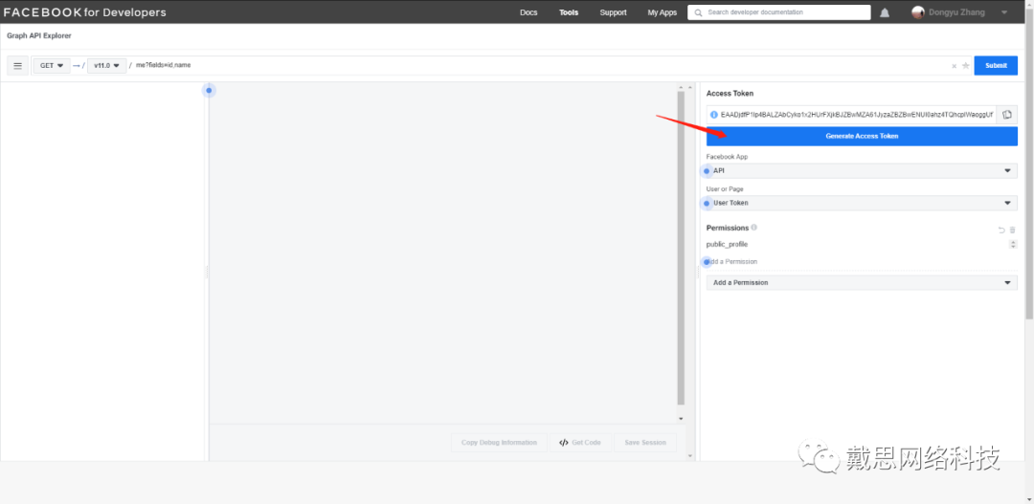This screenshot has height=504, width=1034.
Task: Click the response panel vertical scrollbar
Action: tap(681, 248)
